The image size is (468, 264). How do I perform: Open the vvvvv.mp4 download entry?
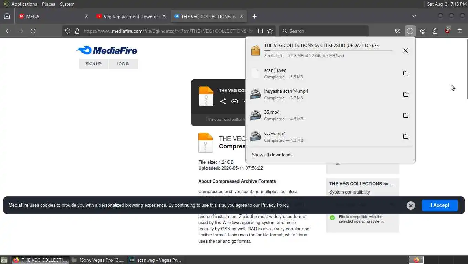(323, 136)
